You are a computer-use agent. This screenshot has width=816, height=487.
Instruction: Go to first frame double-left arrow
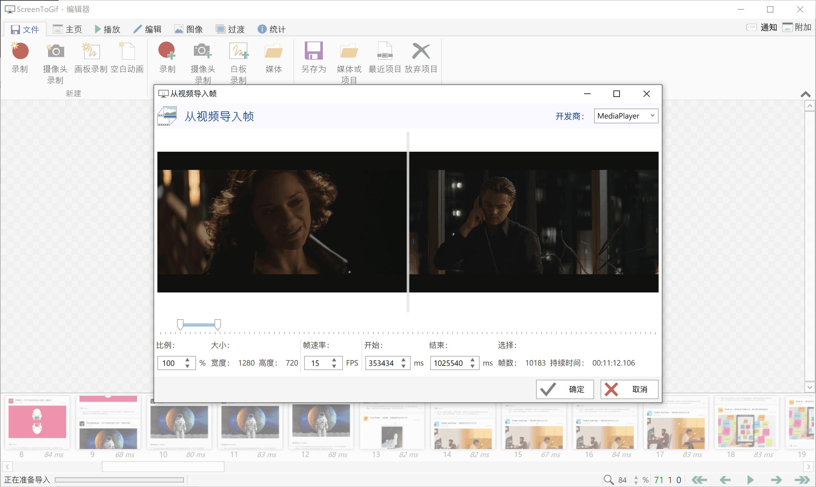[x=699, y=480]
